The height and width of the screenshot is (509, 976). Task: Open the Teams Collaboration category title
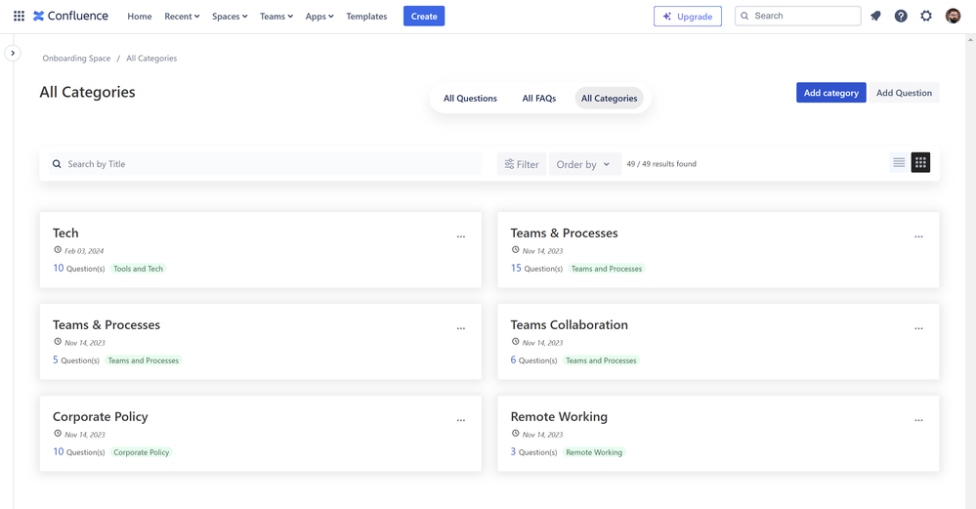pyautogui.click(x=569, y=324)
